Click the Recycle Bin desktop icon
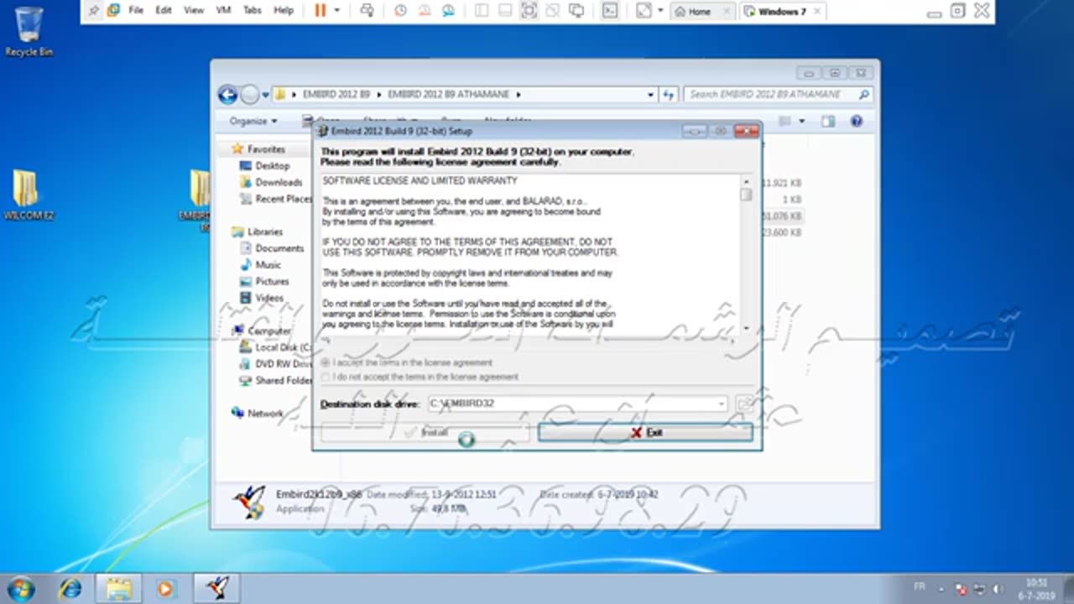Viewport: 1074px width, 604px height. point(29,32)
